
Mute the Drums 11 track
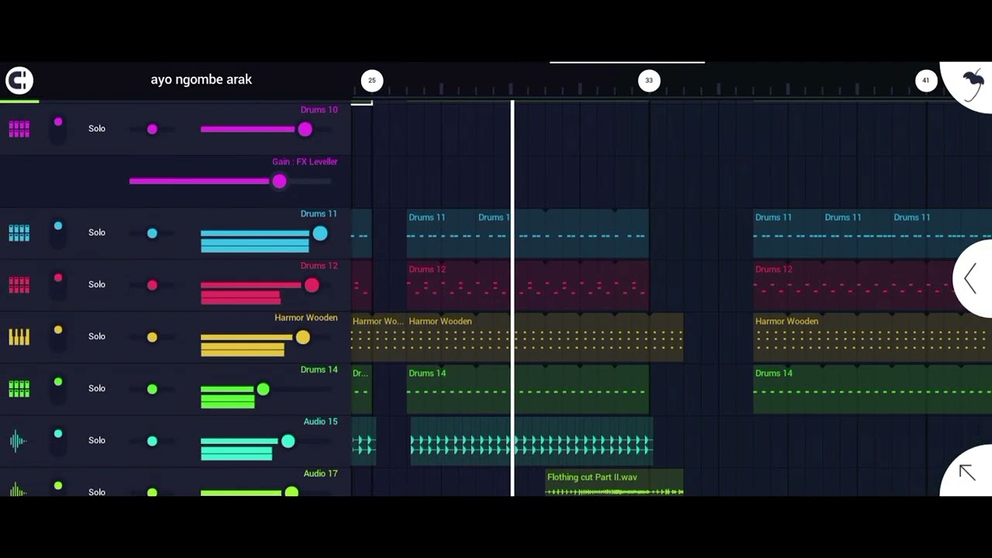click(x=58, y=232)
